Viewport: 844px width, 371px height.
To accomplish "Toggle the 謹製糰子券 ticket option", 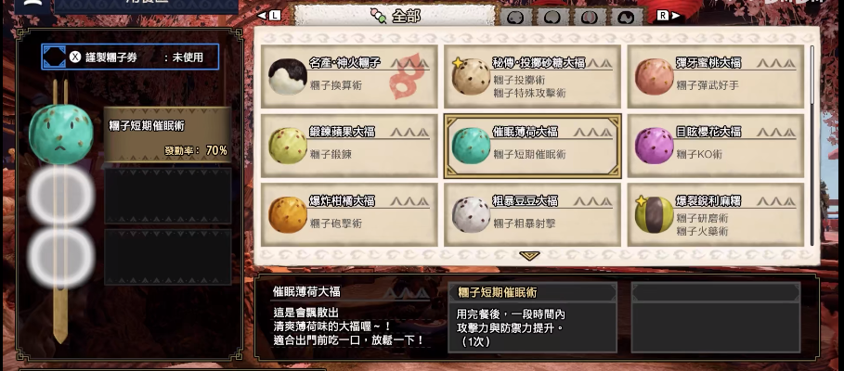I will (x=130, y=57).
